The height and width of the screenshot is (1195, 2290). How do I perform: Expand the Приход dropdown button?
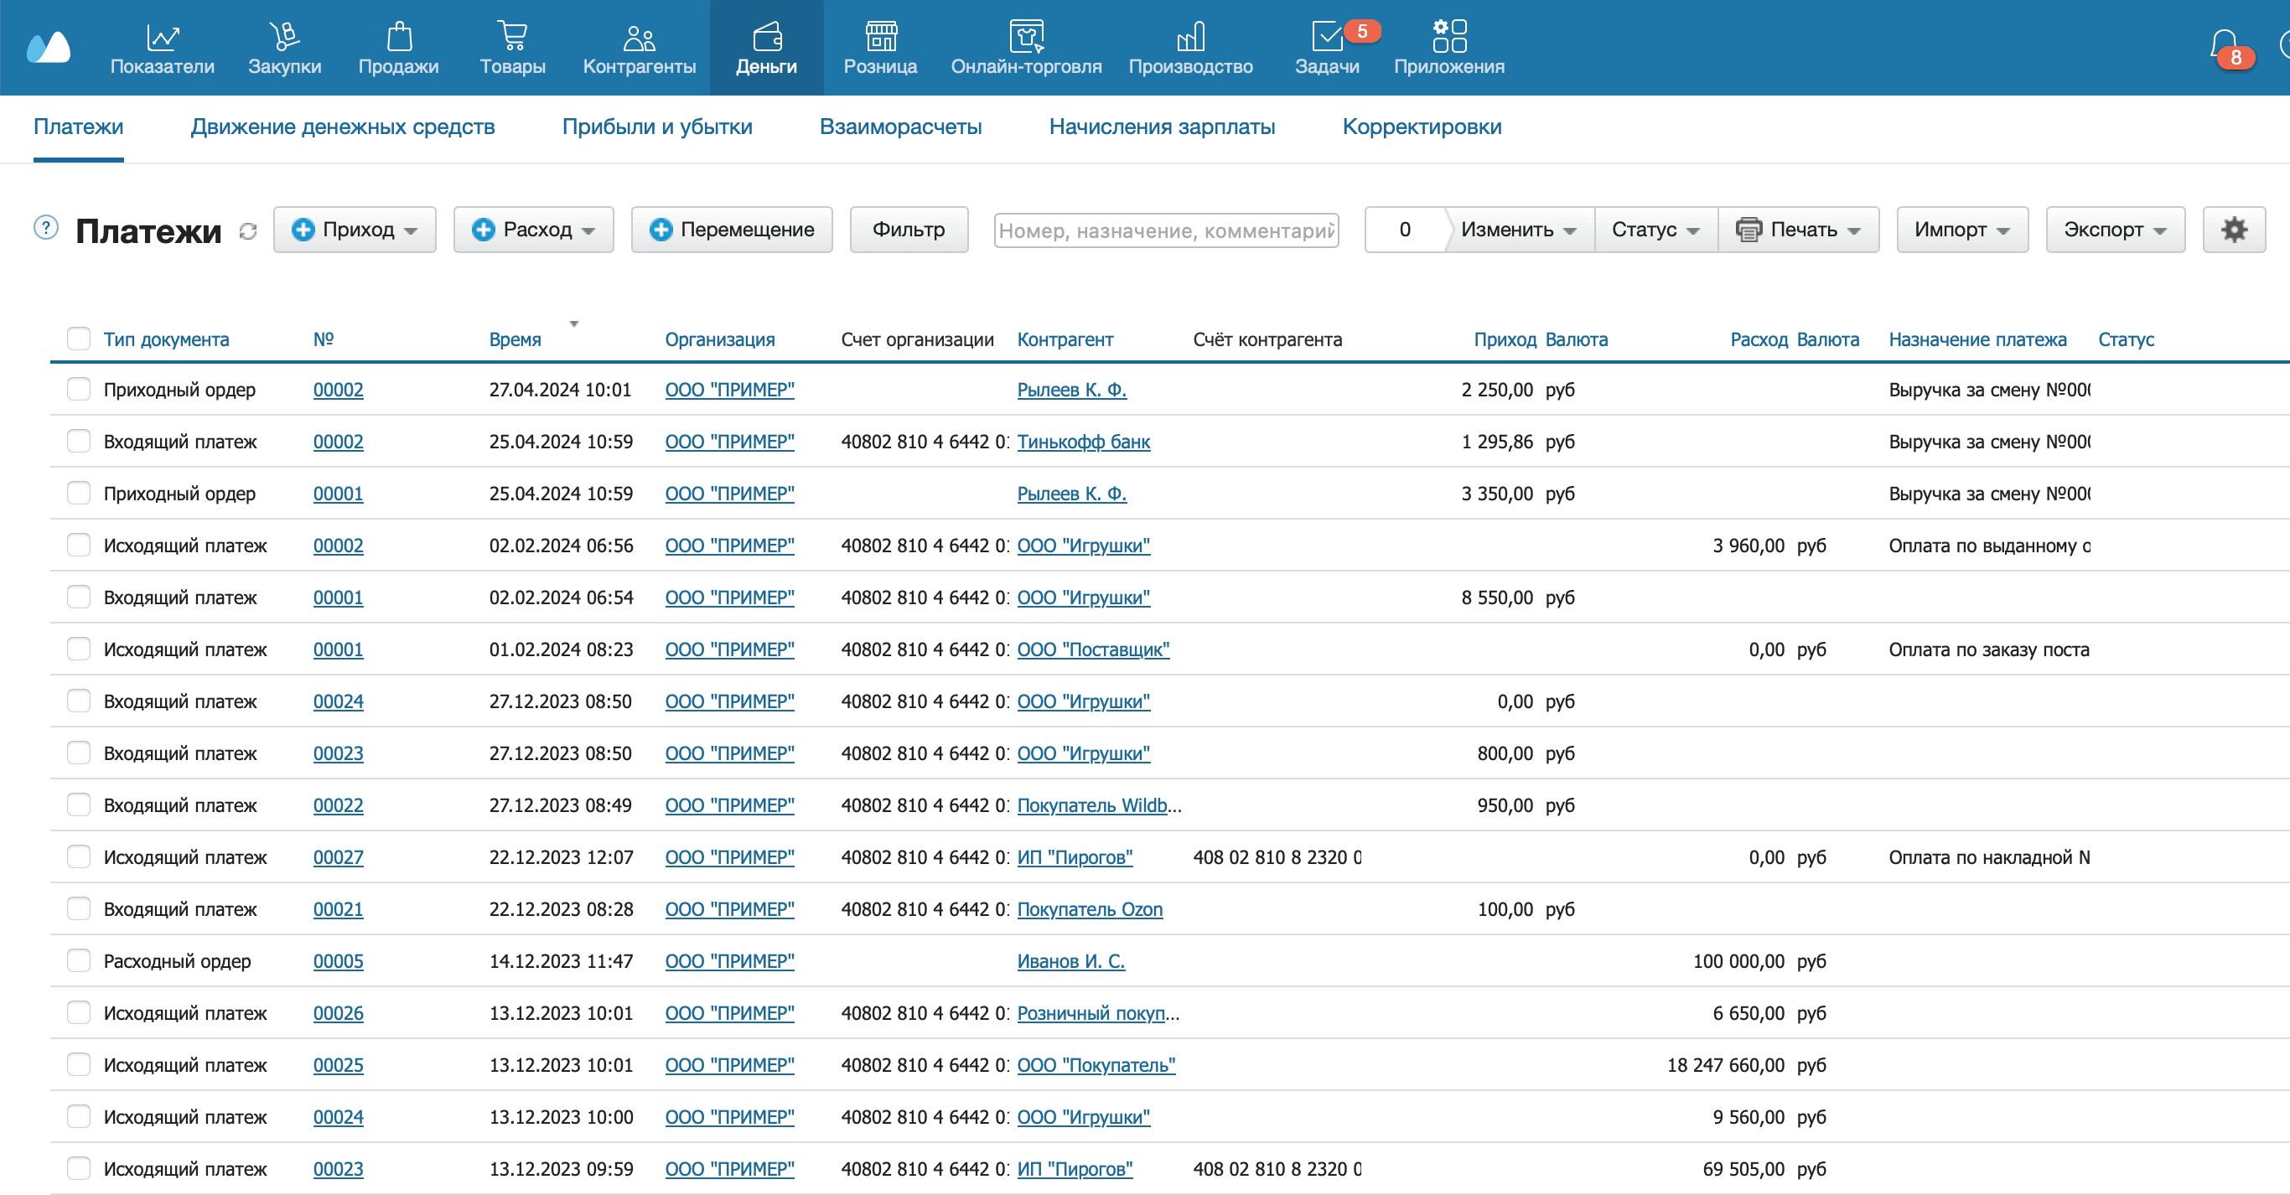[x=355, y=230]
